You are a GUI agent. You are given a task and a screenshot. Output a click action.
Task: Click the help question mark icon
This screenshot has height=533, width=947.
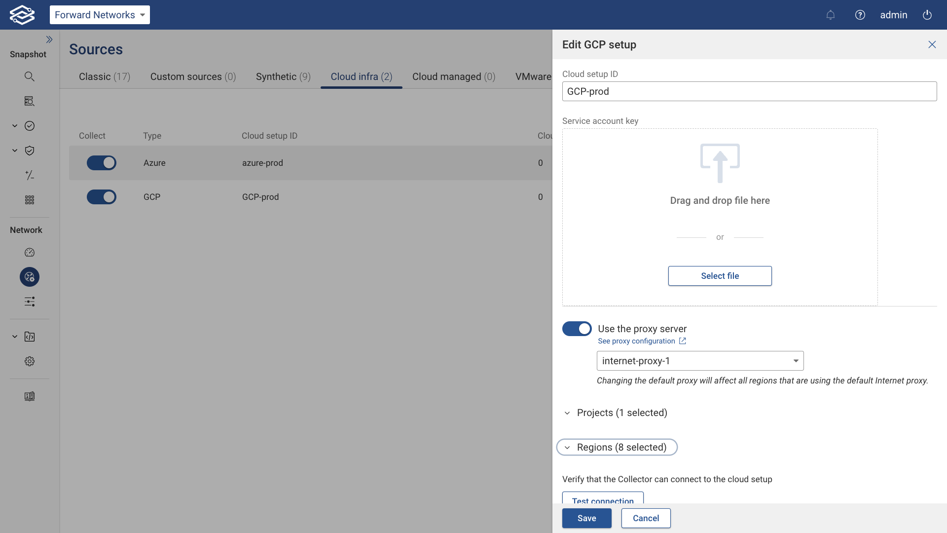pos(860,15)
